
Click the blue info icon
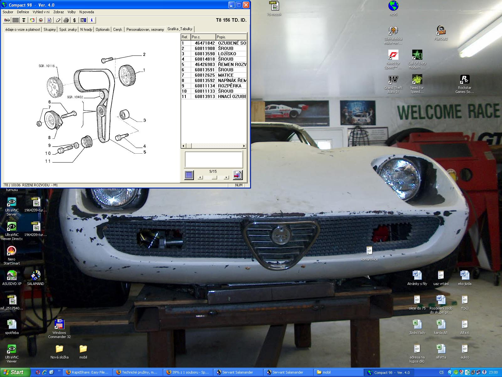pos(92,20)
